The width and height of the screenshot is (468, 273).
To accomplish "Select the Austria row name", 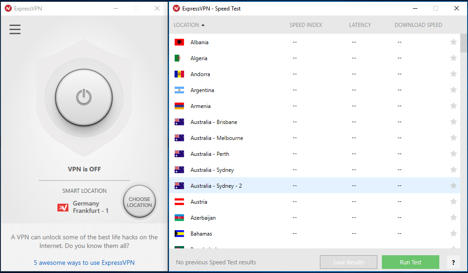I will [x=199, y=202].
